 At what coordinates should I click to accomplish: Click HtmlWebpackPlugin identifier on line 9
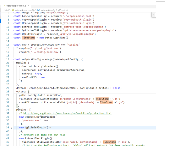click(34, 23)
